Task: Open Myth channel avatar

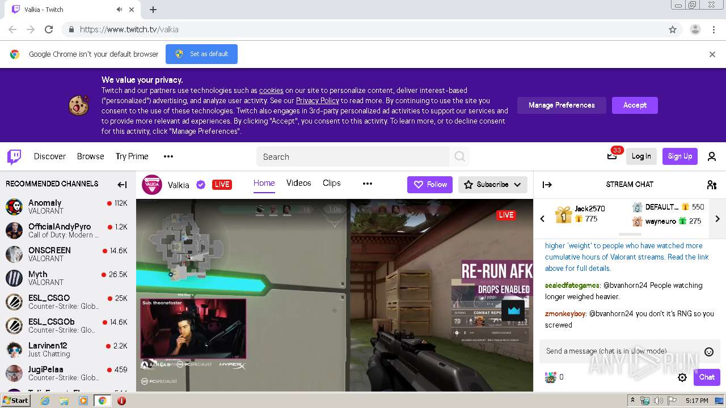Action: coord(14,278)
